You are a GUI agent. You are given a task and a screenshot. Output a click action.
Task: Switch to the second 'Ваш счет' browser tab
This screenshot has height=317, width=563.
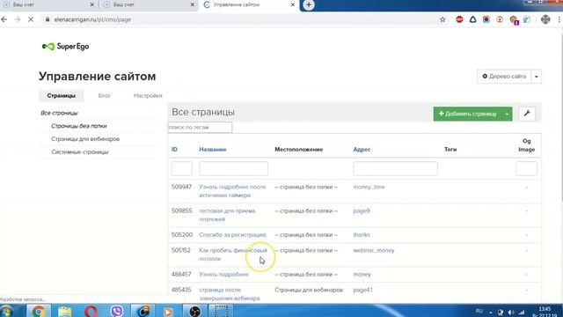tap(147, 5)
